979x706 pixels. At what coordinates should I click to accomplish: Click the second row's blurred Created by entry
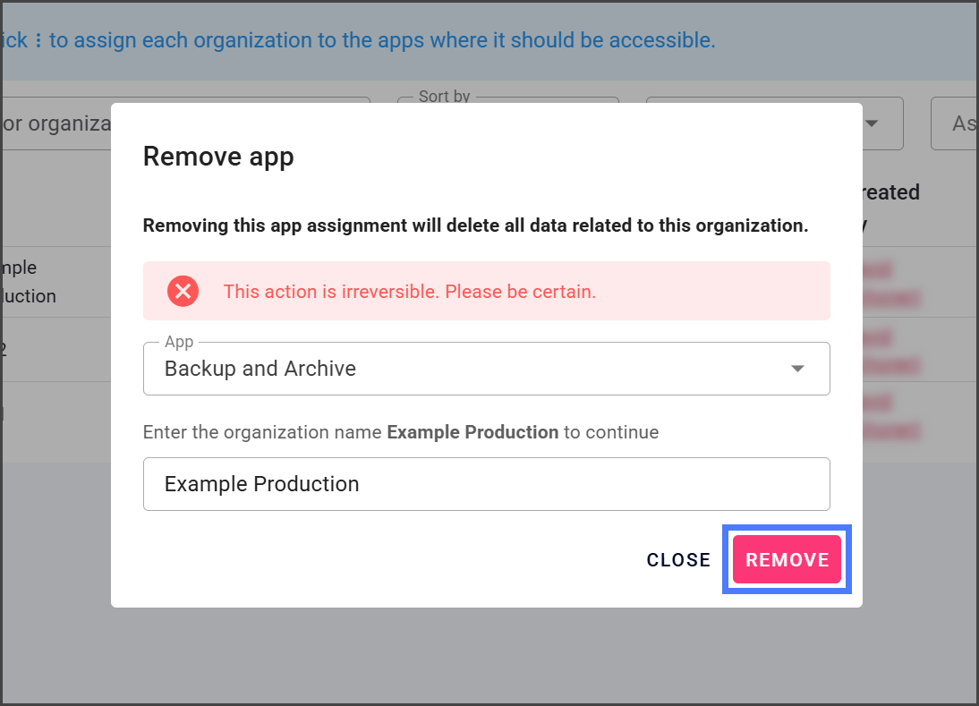click(x=891, y=351)
